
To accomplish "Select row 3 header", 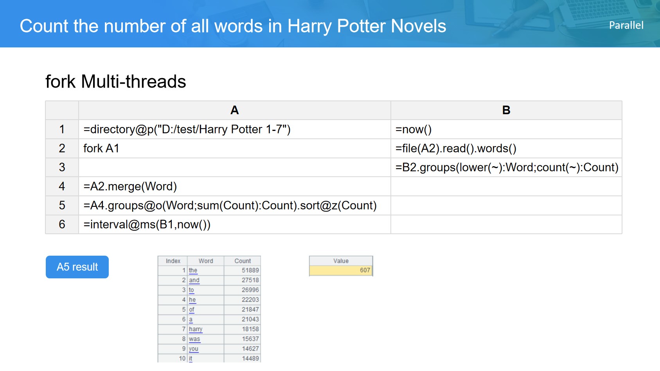I will coord(62,167).
